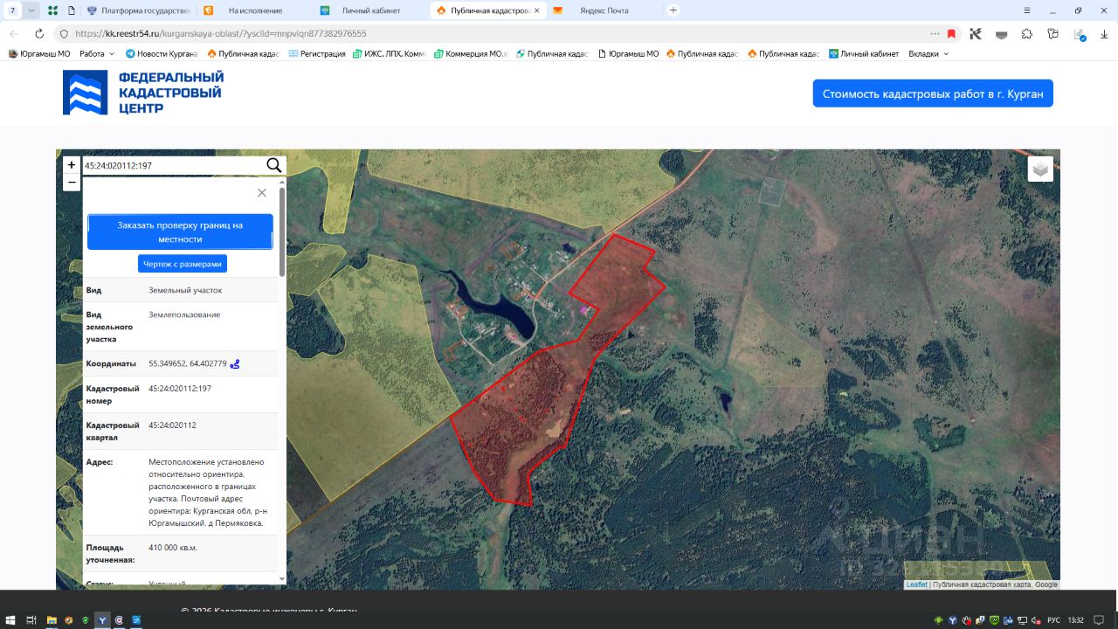Viewport: 1118px width, 629px height.
Task: Open the tab groups grid icon
Action: pyautogui.click(x=53, y=10)
